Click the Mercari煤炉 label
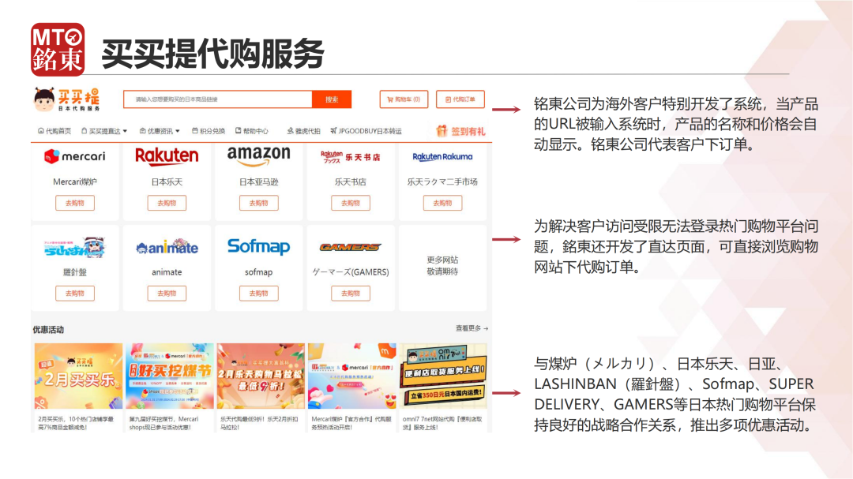 pos(74,181)
